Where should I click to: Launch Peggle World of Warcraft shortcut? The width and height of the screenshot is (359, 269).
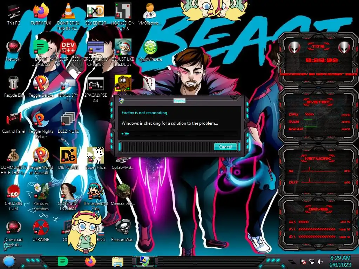(41, 161)
